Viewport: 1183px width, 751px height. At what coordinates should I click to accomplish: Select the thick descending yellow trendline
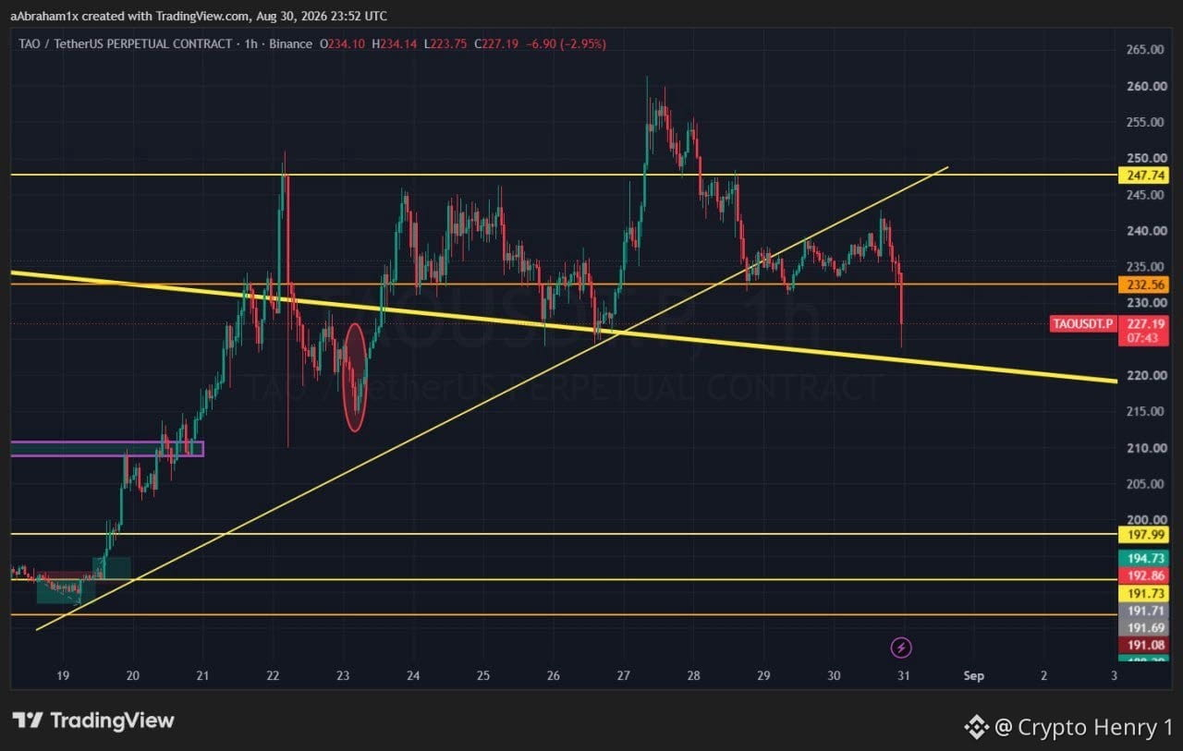point(564,325)
